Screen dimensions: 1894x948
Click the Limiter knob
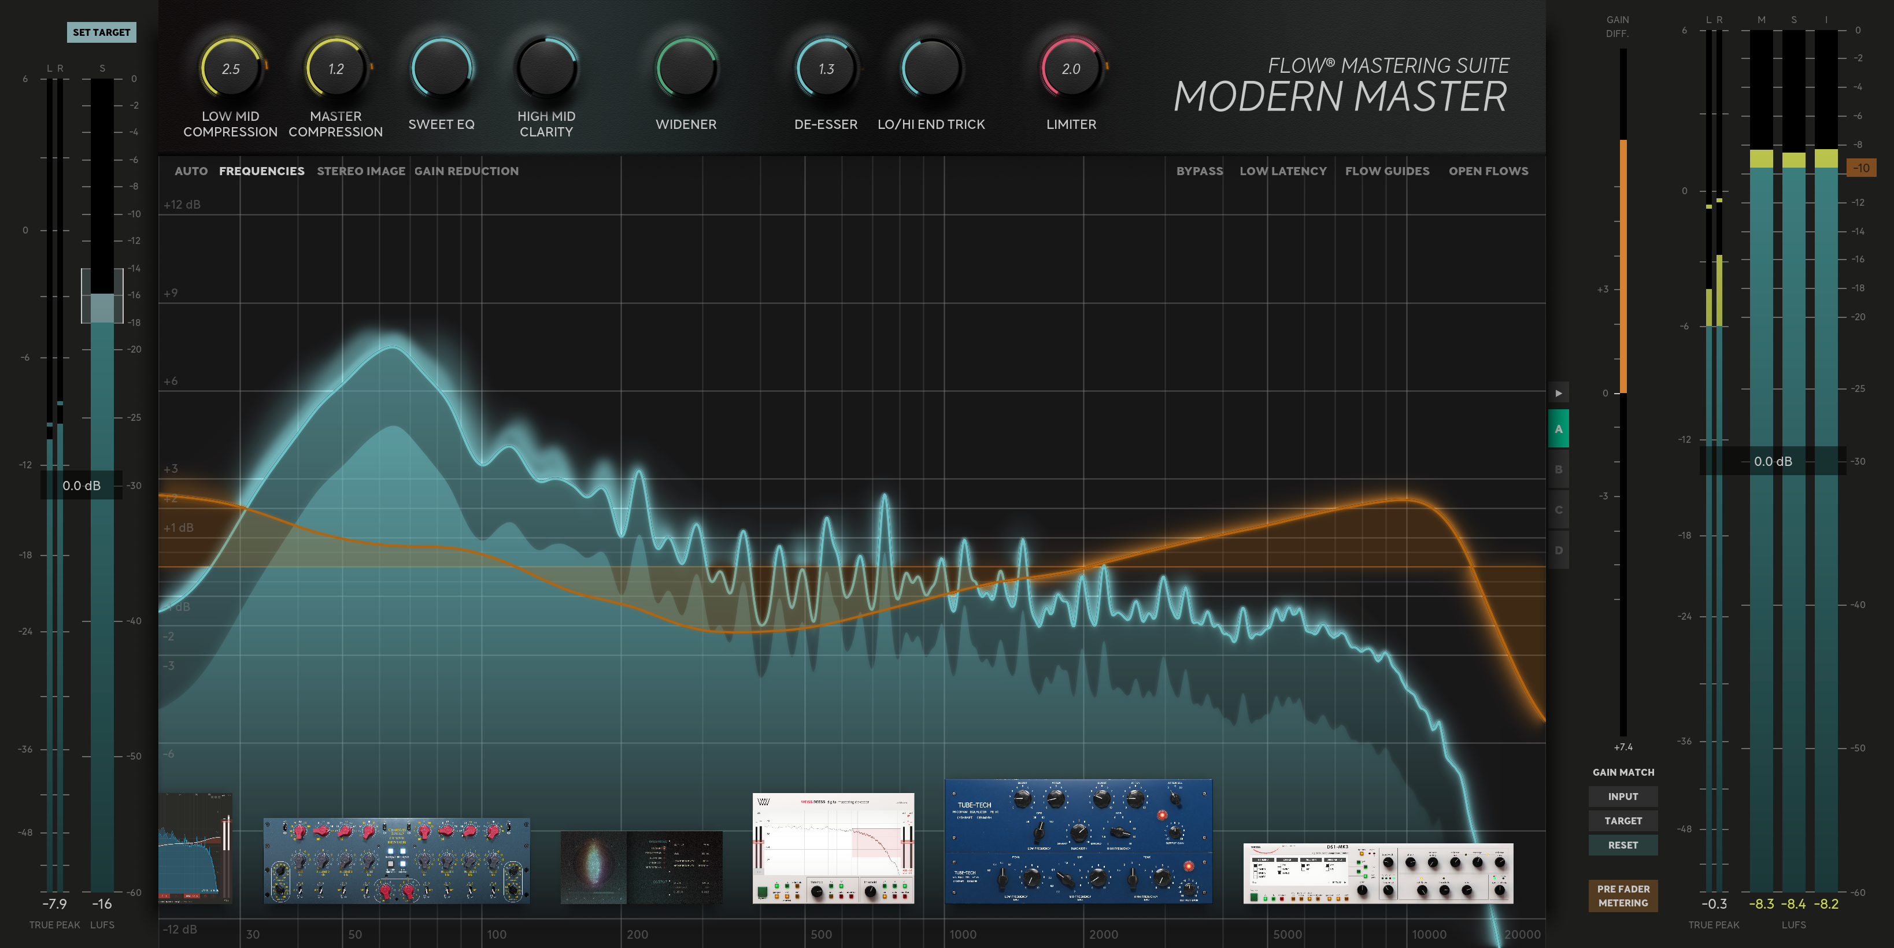1071,68
